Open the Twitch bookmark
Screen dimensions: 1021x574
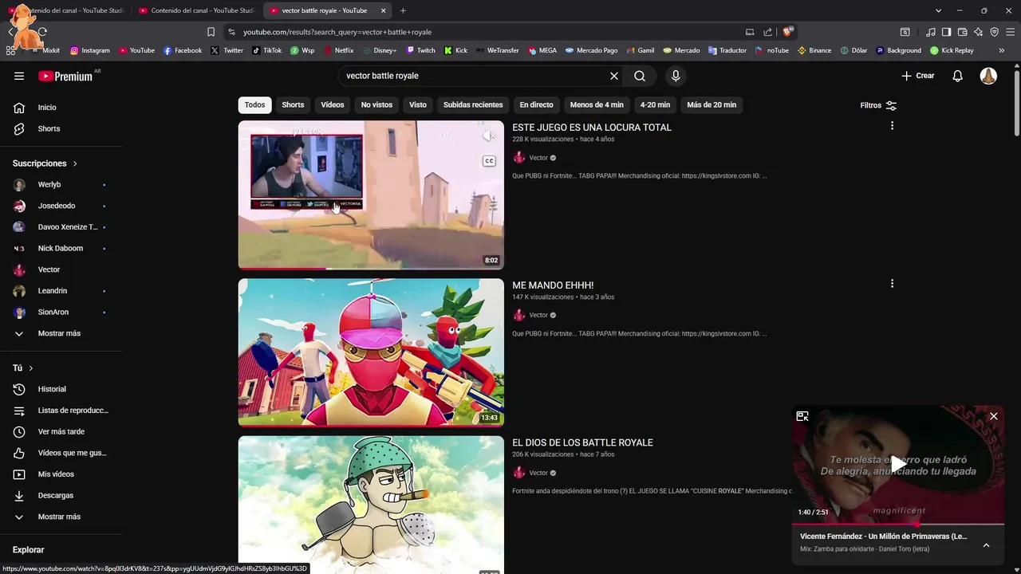click(x=421, y=50)
